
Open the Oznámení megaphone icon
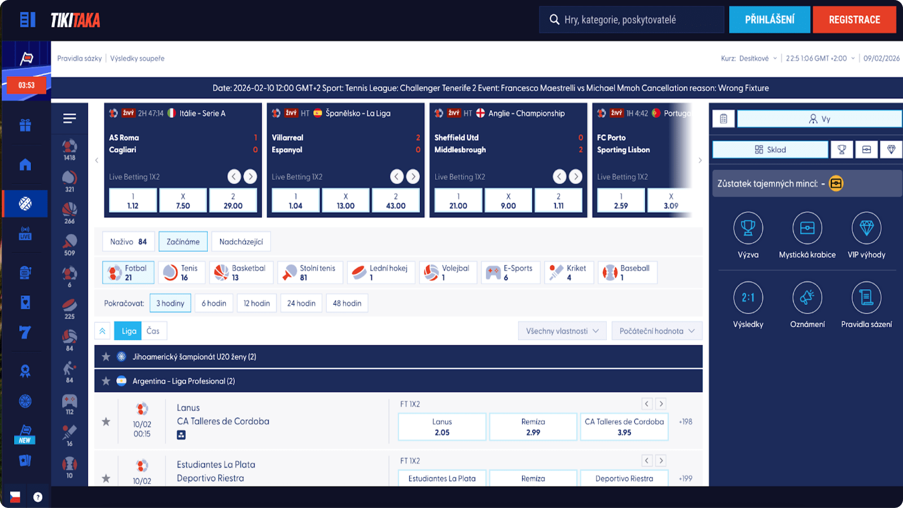click(807, 297)
